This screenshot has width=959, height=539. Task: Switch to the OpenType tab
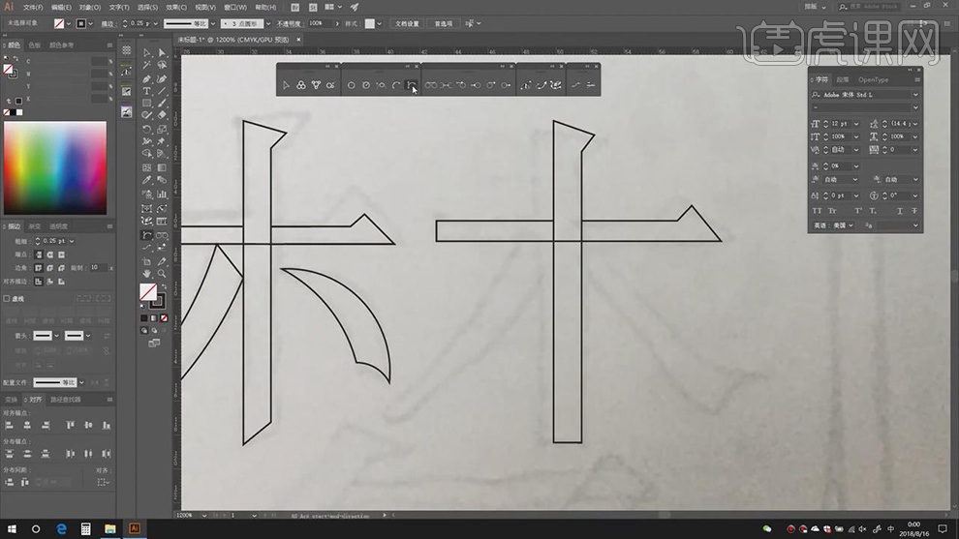pyautogui.click(x=873, y=80)
